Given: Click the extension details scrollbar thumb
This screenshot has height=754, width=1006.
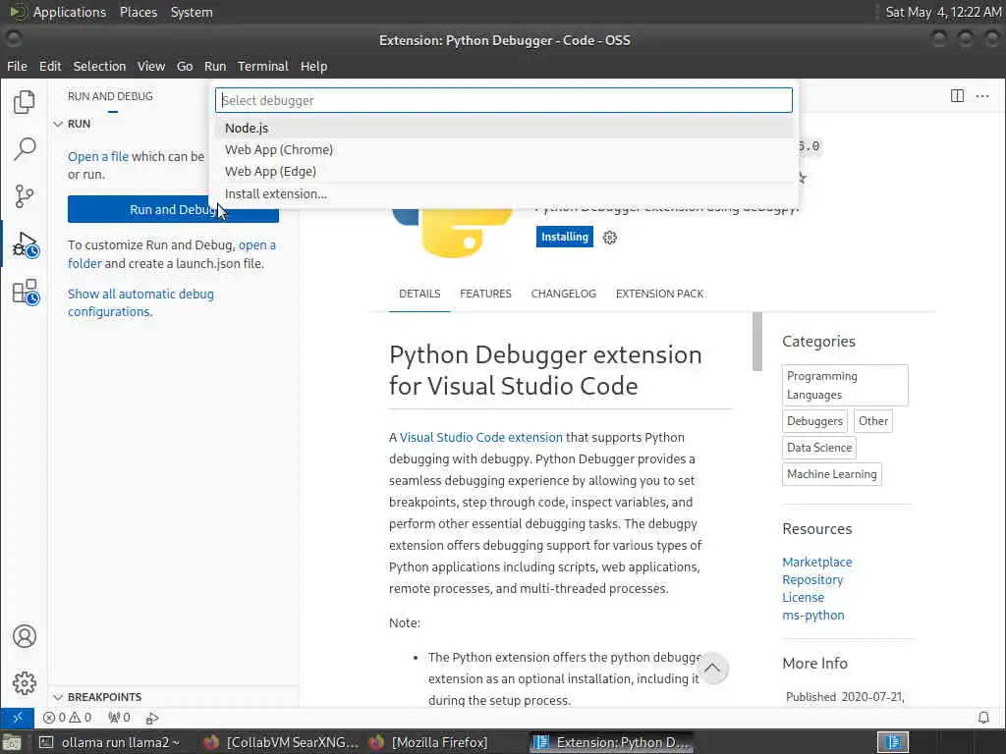Looking at the screenshot, I should 757,341.
